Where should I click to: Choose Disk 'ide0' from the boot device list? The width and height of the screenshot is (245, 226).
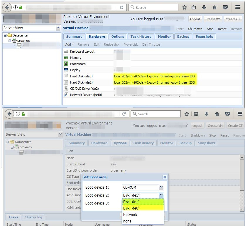(143, 208)
